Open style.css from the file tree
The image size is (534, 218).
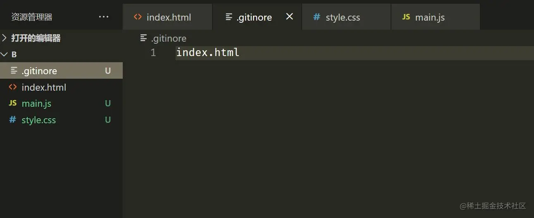38,120
